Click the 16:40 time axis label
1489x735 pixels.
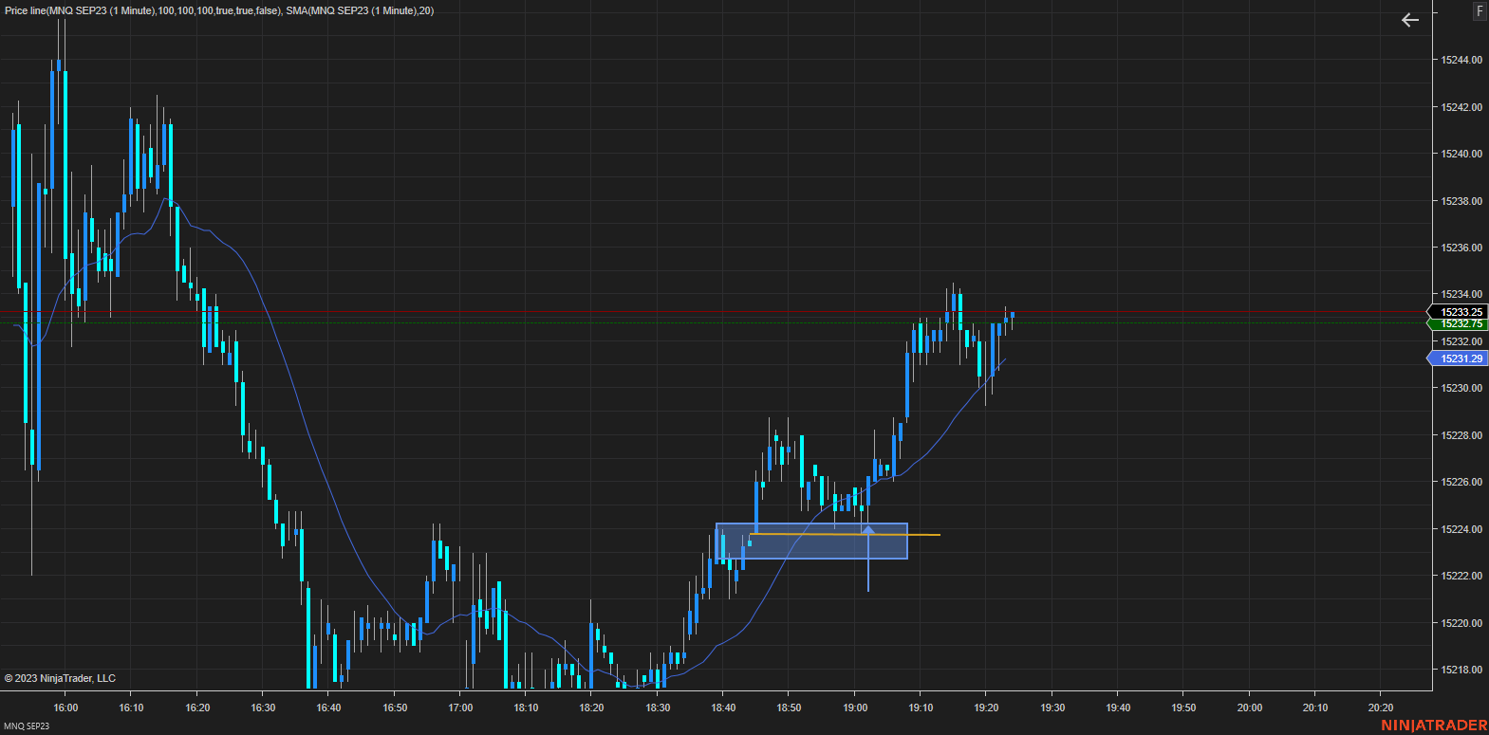point(328,707)
